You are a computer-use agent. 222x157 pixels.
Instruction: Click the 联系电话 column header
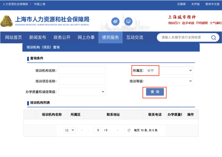pyautogui.click(x=155, y=114)
